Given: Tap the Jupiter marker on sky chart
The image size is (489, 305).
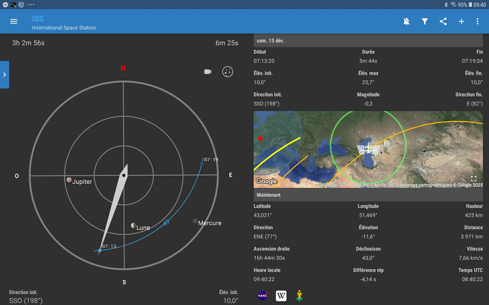Looking at the screenshot, I should coord(69,180).
